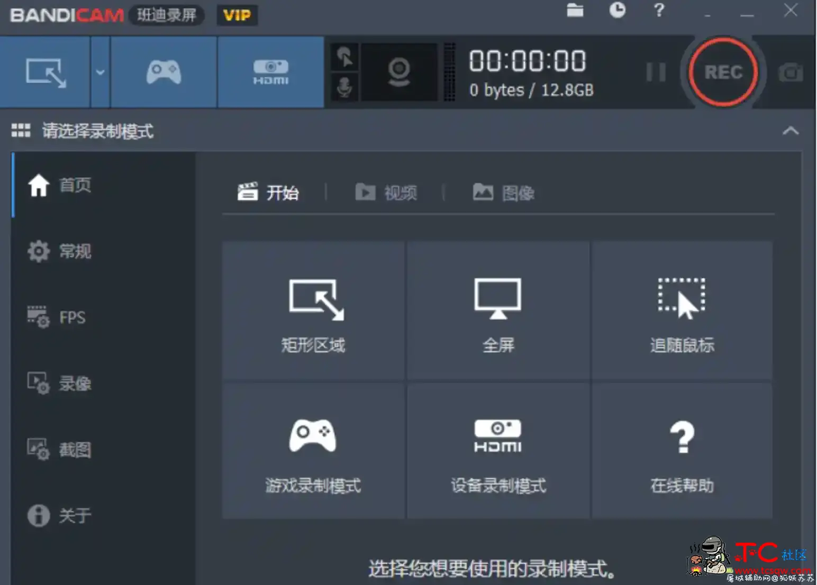This screenshot has width=817, height=585.
Task: Click the 0 bytes / 12.8GB storage text
Action: coord(531,90)
